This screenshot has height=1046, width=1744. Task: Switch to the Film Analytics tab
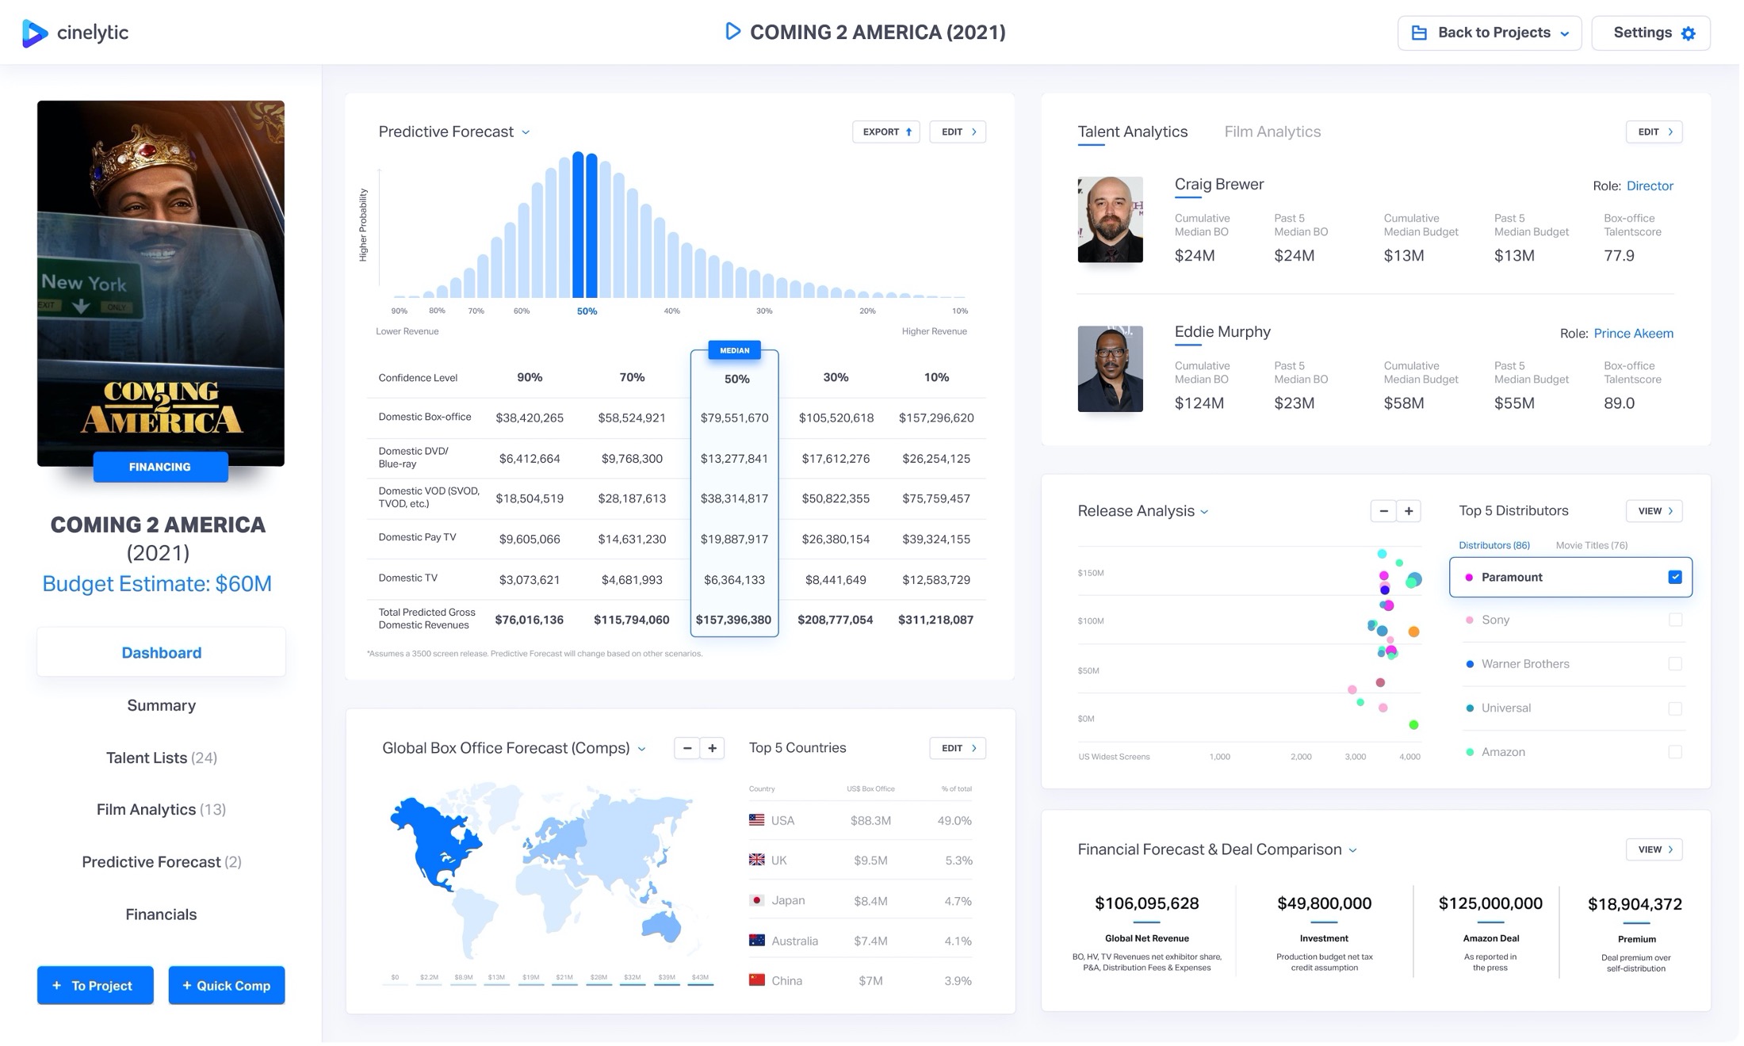pos(1272,132)
